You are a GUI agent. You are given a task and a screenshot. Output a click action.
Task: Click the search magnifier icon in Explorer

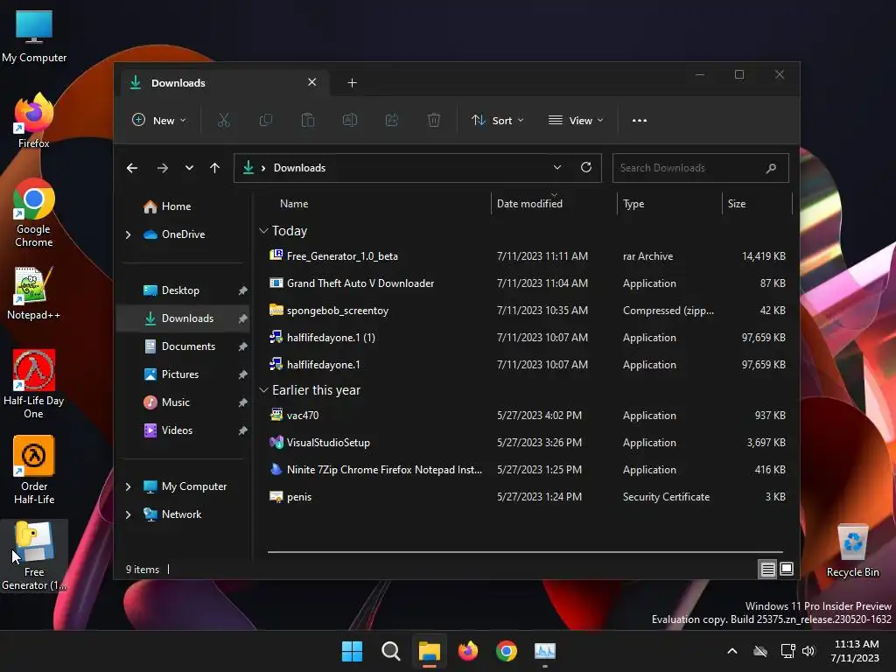[x=771, y=168]
